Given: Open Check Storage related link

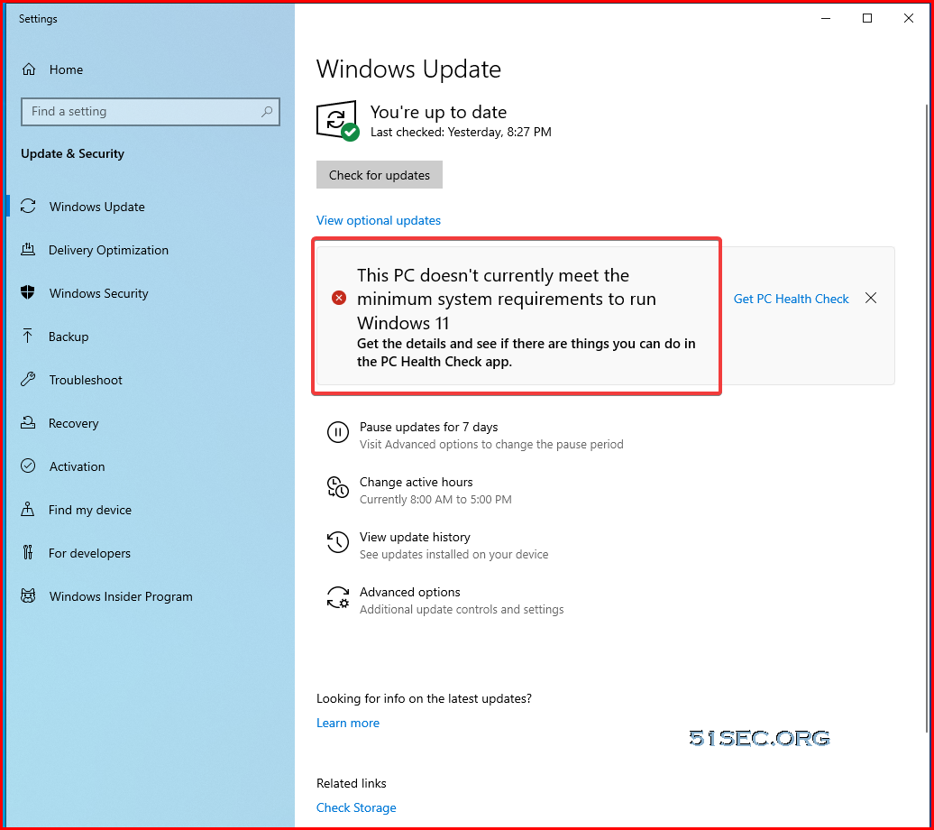Looking at the screenshot, I should pos(356,807).
